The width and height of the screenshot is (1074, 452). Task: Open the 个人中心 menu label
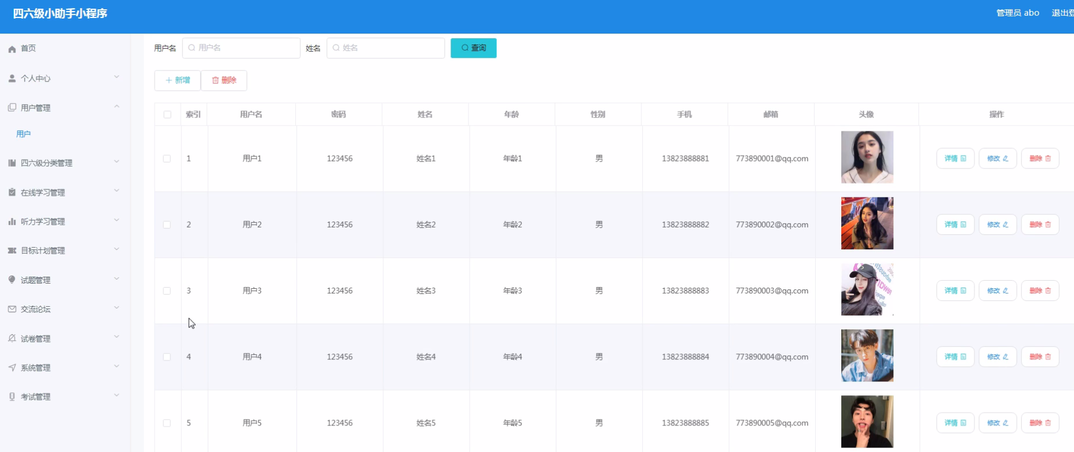36,79
